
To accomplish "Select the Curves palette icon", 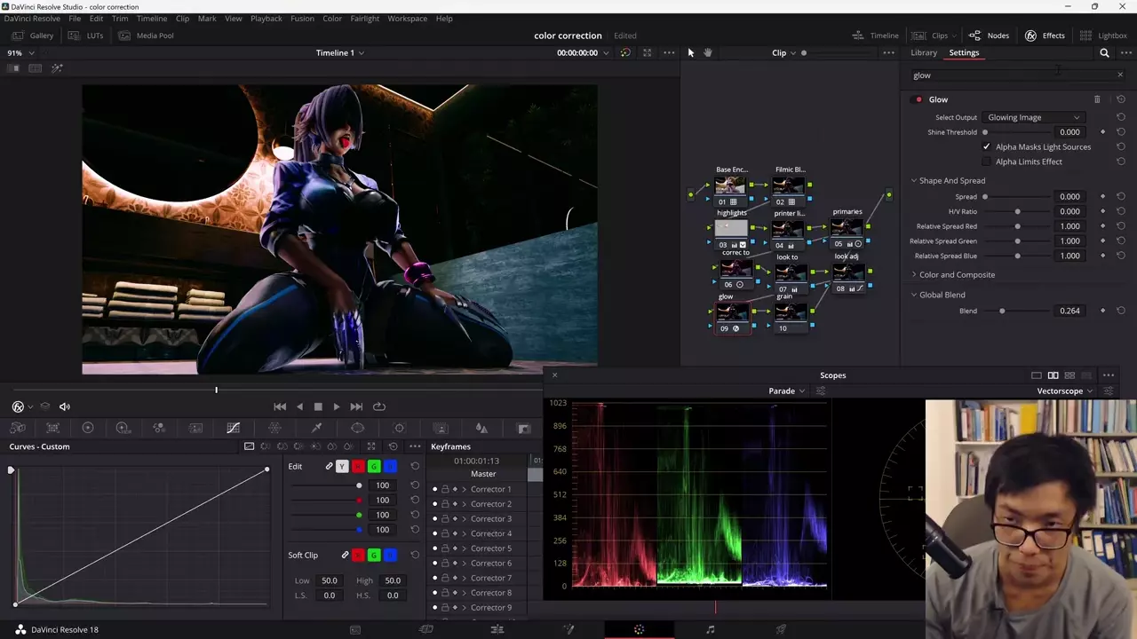I will pos(233,428).
